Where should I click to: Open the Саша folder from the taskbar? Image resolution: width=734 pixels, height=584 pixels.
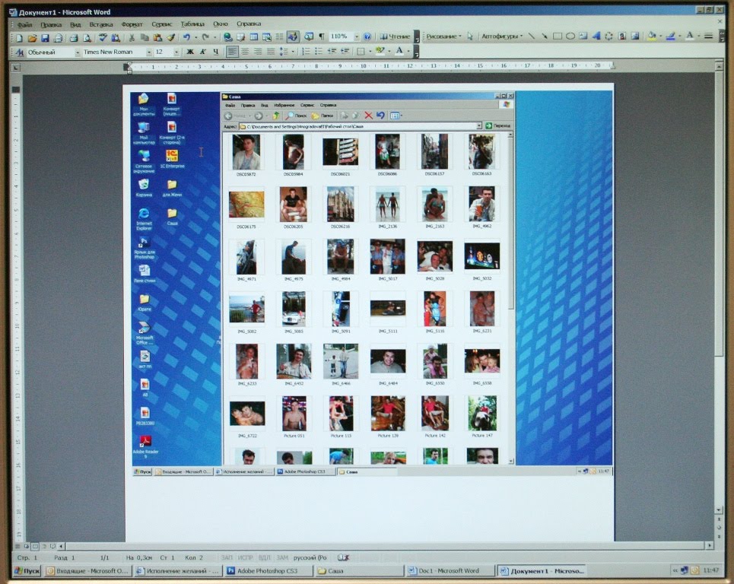pos(359,571)
